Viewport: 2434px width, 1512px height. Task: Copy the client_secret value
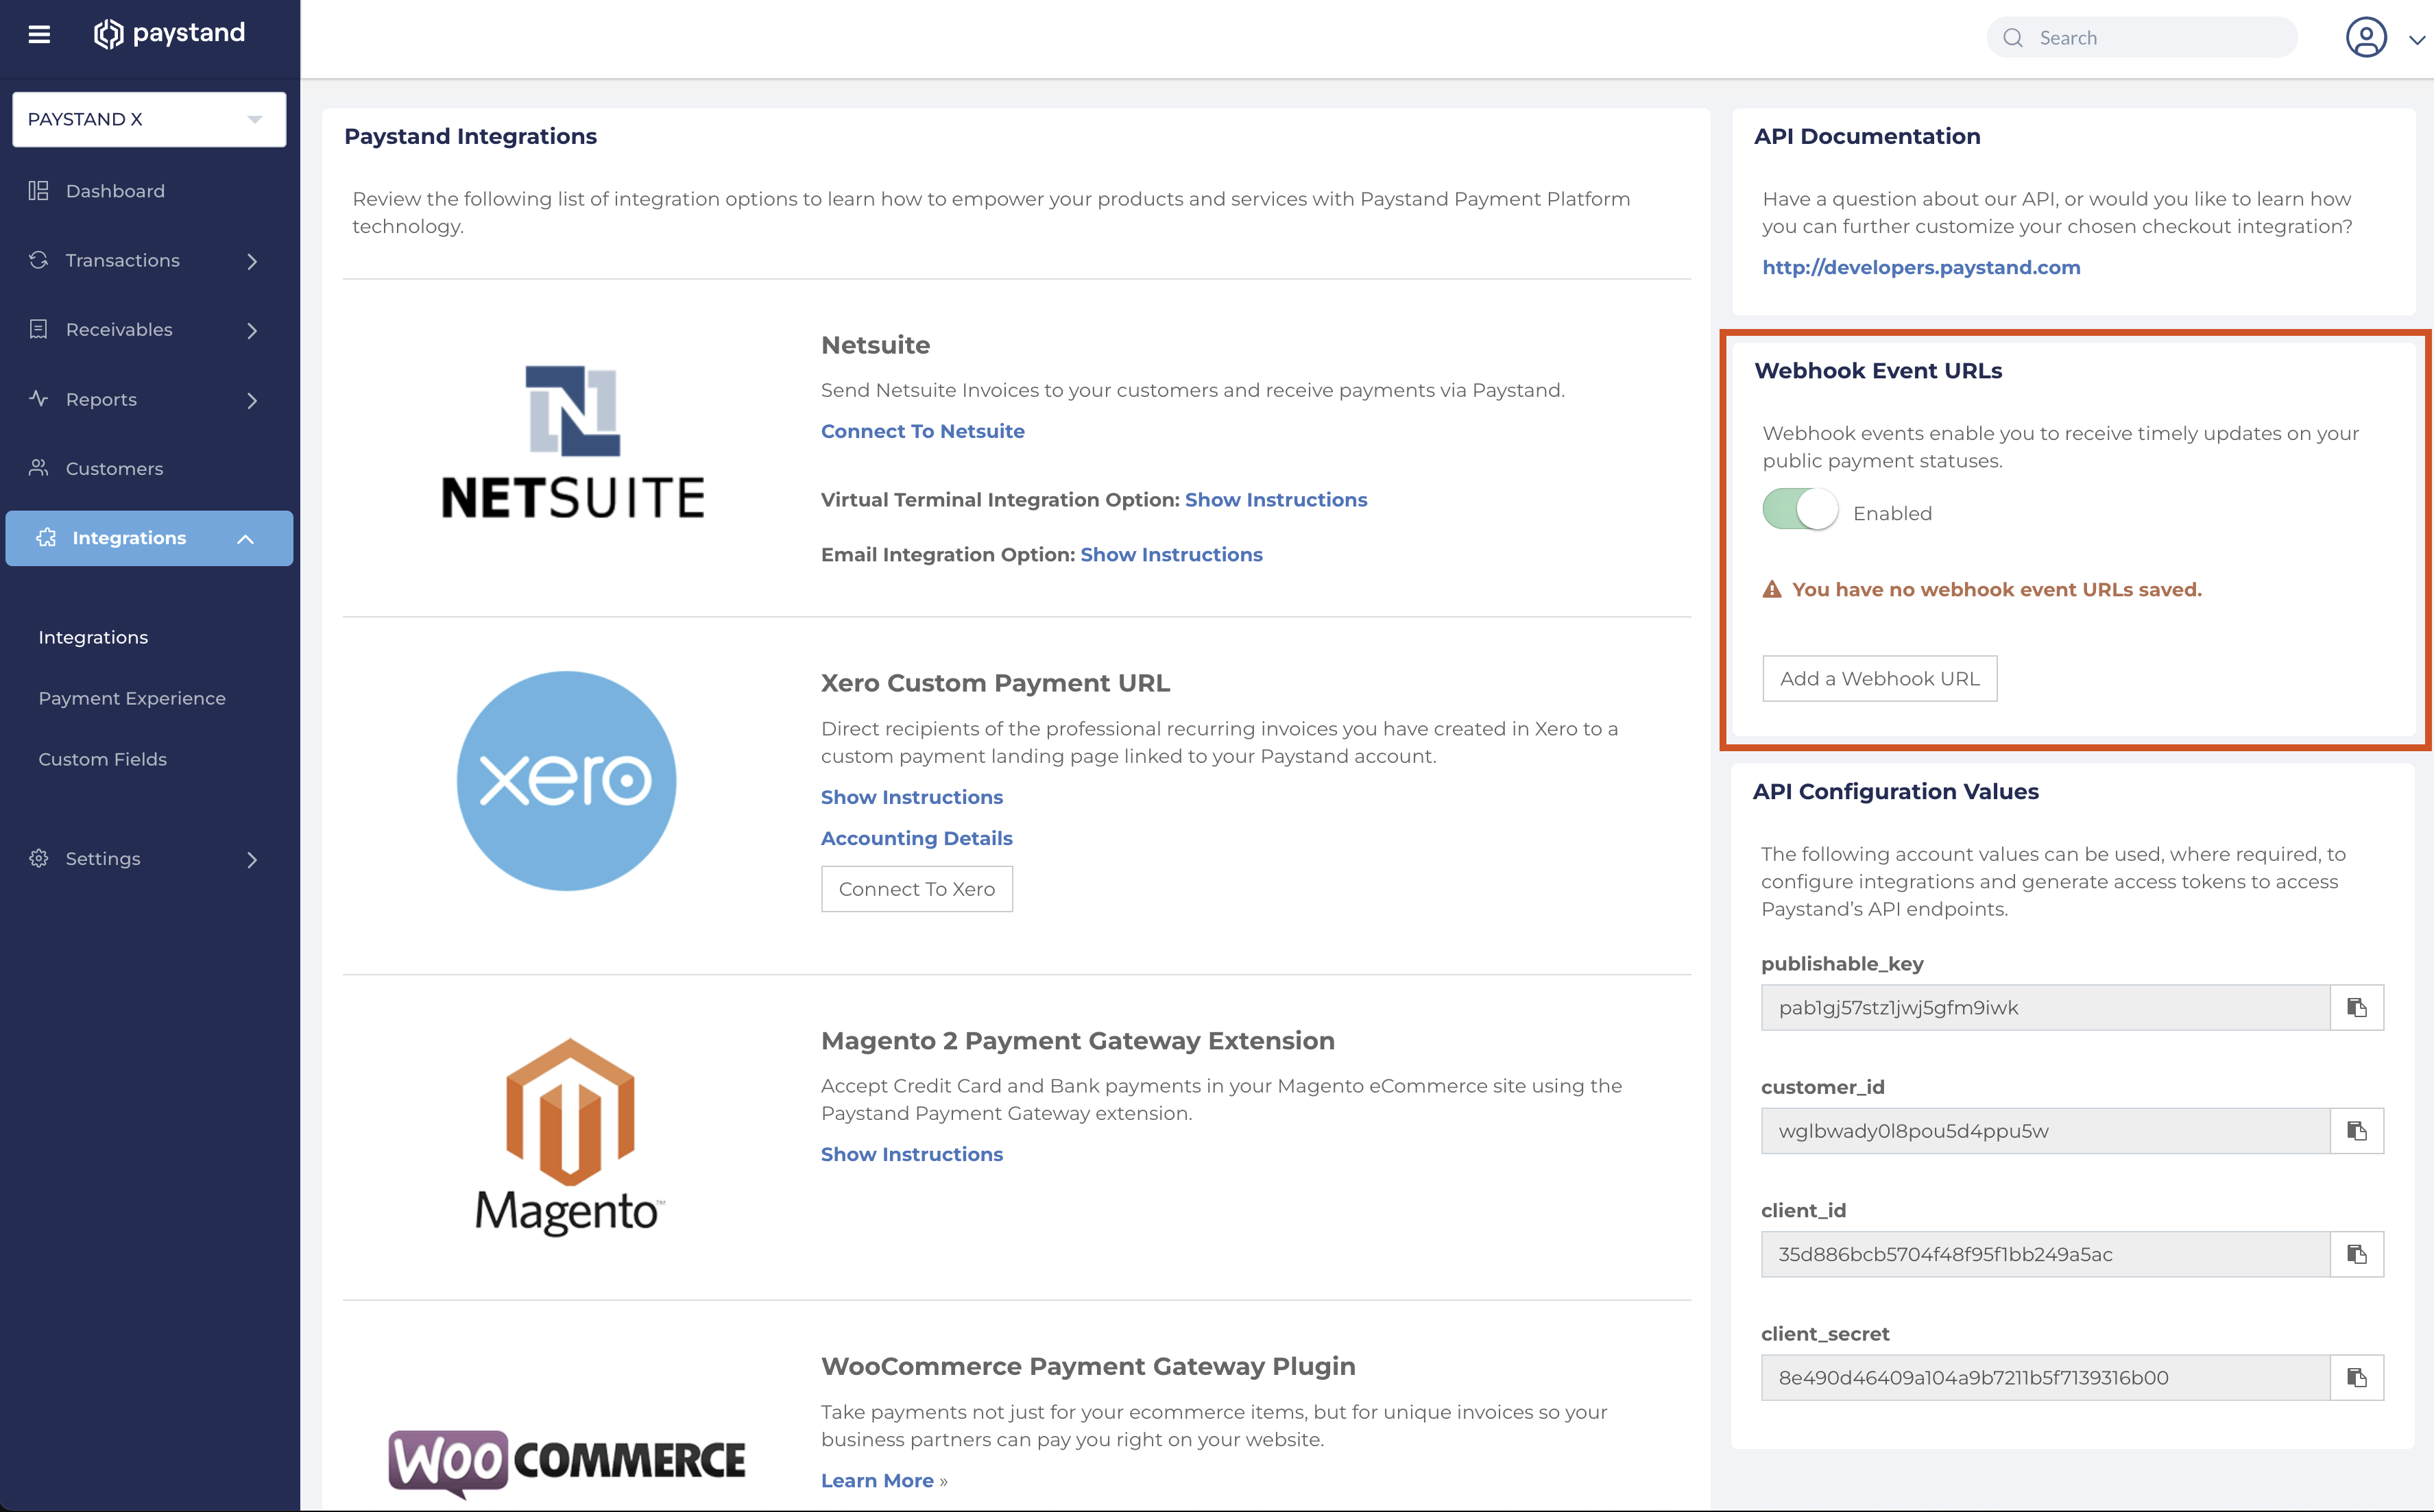(2356, 1377)
